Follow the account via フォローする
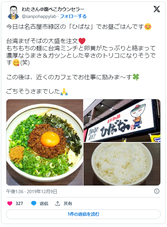 73,16
